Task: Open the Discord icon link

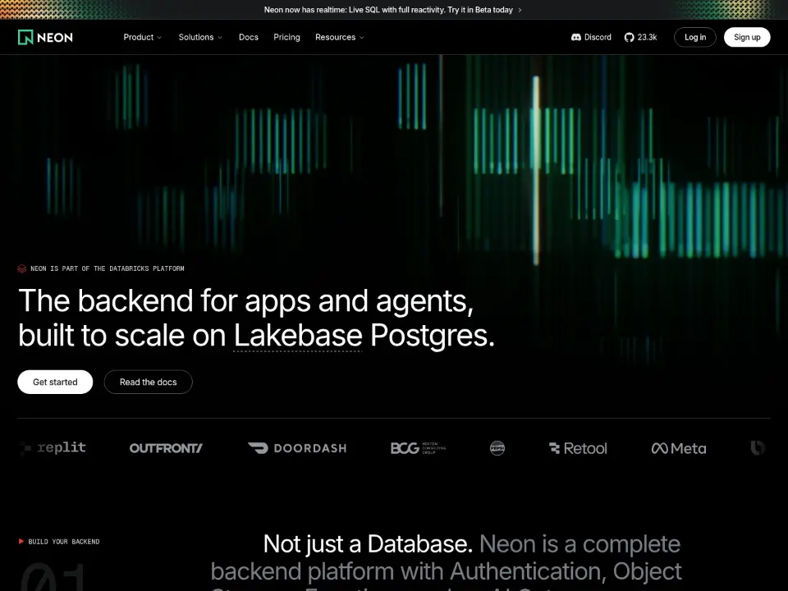Action: click(x=576, y=37)
